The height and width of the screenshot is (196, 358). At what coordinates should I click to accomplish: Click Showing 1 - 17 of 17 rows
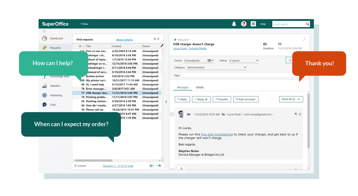tap(118, 166)
